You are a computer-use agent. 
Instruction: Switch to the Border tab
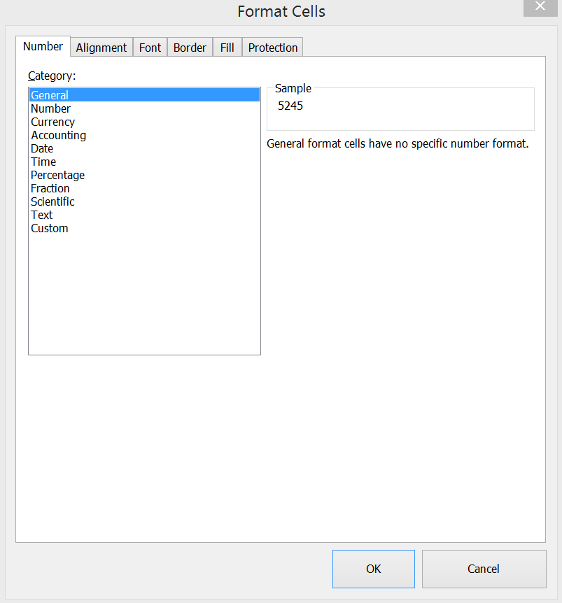pyautogui.click(x=190, y=48)
